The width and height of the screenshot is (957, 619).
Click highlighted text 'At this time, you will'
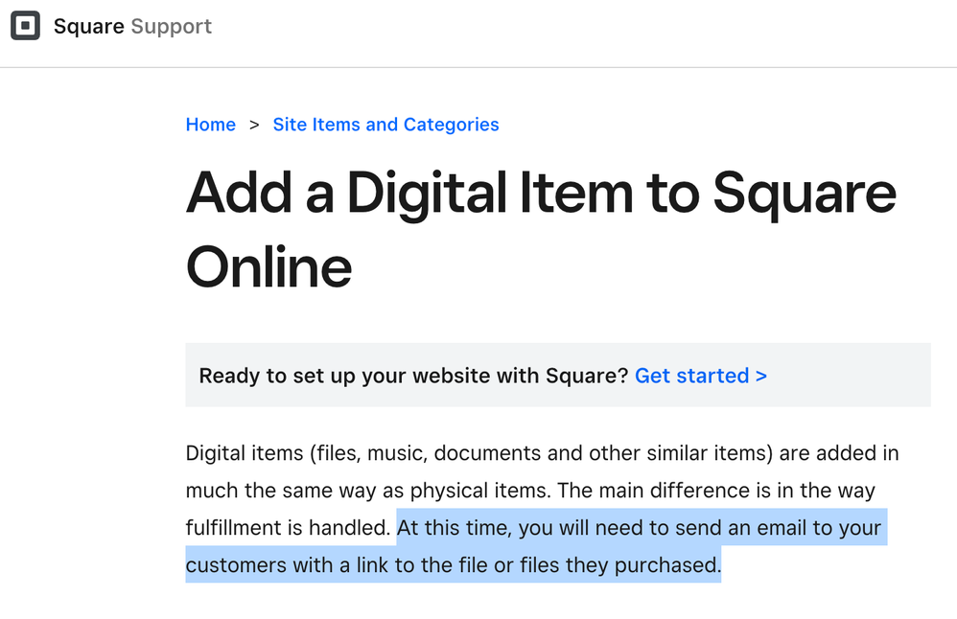493,528
